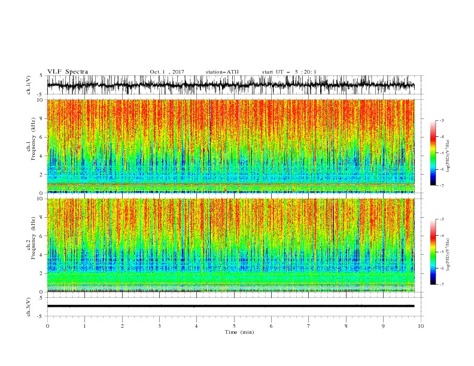Screen dimensions: 474x366
Task: Select the date text "Oct. 1 , 2017"
Action: click(x=167, y=72)
